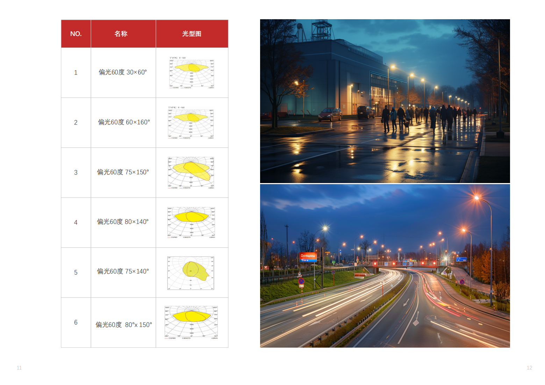Click the light distribution diagram in row 1

tap(192, 73)
